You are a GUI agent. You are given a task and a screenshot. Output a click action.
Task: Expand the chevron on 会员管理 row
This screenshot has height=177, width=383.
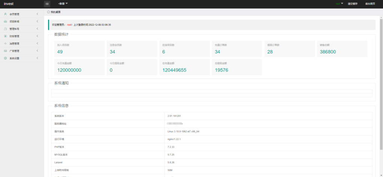point(37,14)
